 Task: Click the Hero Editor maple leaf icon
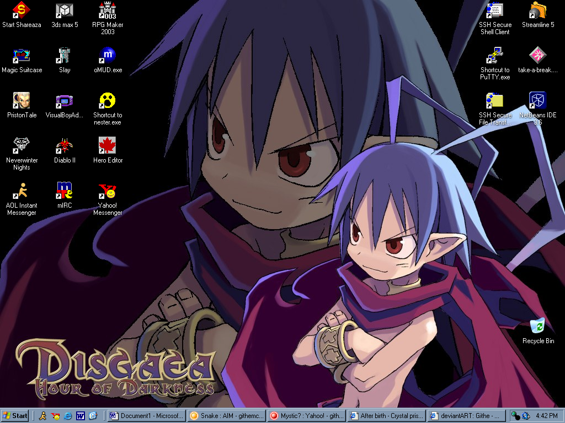pos(108,145)
